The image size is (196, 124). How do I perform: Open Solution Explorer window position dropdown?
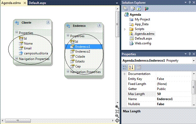(186, 2)
